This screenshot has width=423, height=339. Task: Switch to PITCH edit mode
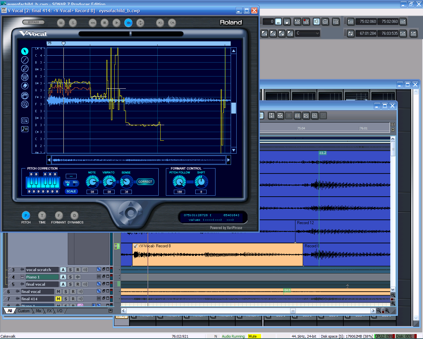point(26,216)
